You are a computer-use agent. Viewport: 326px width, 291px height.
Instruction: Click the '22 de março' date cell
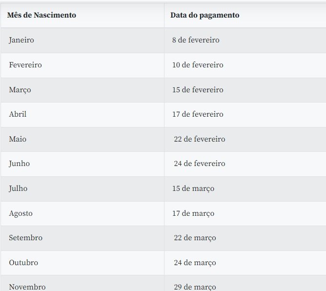(x=195, y=238)
